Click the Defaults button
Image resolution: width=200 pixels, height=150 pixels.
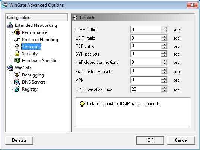tap(19, 140)
